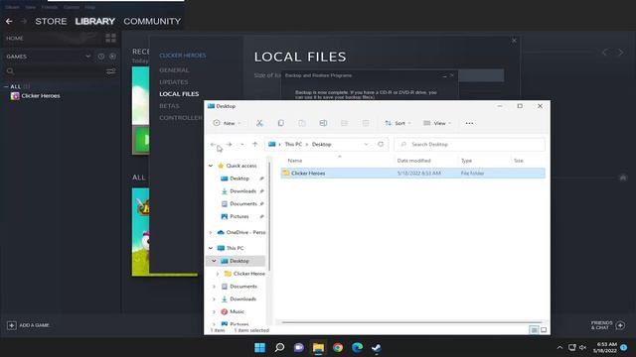Expand Documents under This PC

(x=215, y=287)
